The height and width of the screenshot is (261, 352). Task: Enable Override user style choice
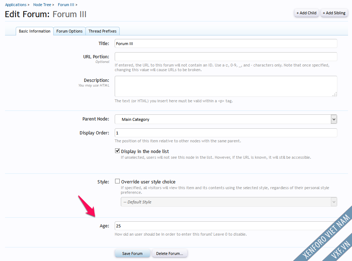[117, 181]
